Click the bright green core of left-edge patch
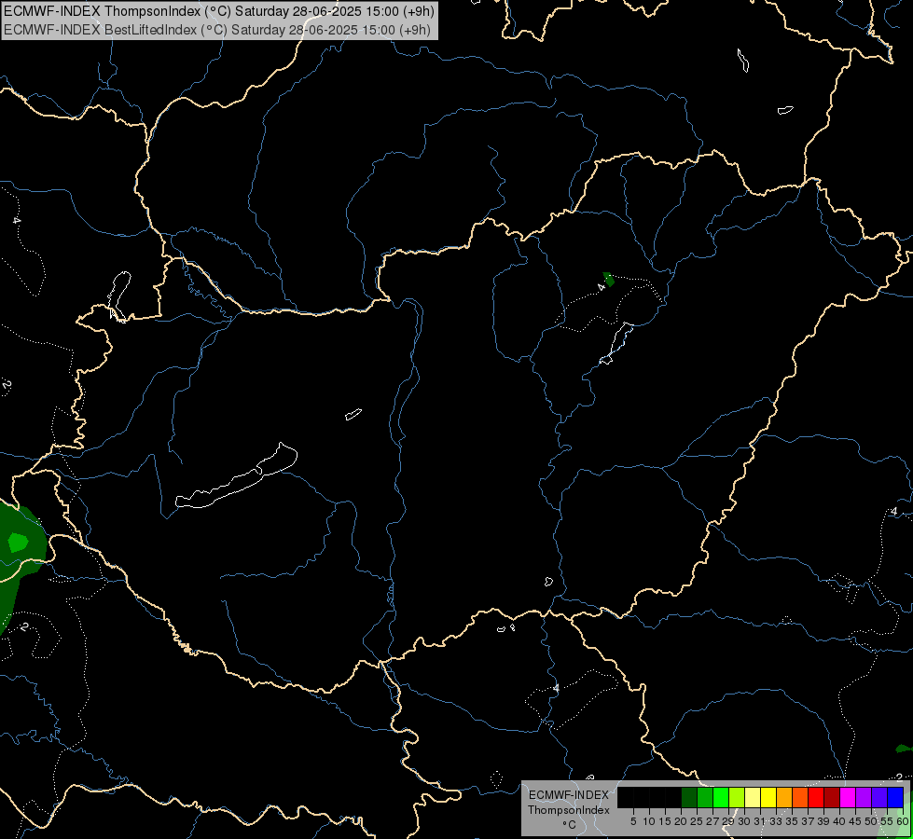This screenshot has height=839, width=913. [x=18, y=543]
